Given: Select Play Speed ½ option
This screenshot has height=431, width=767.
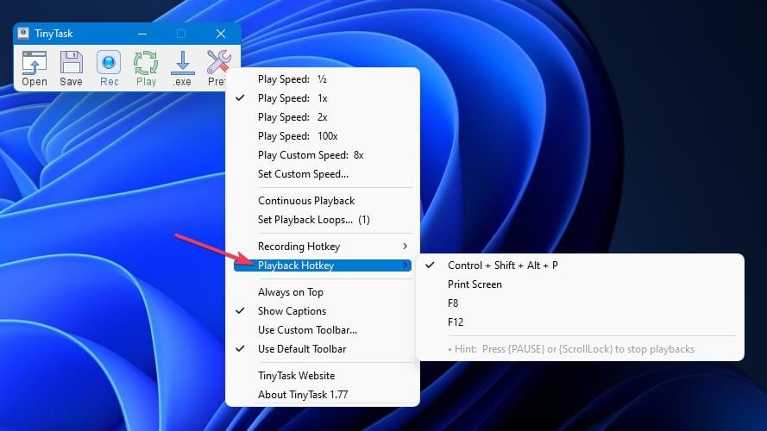Looking at the screenshot, I should (323, 79).
